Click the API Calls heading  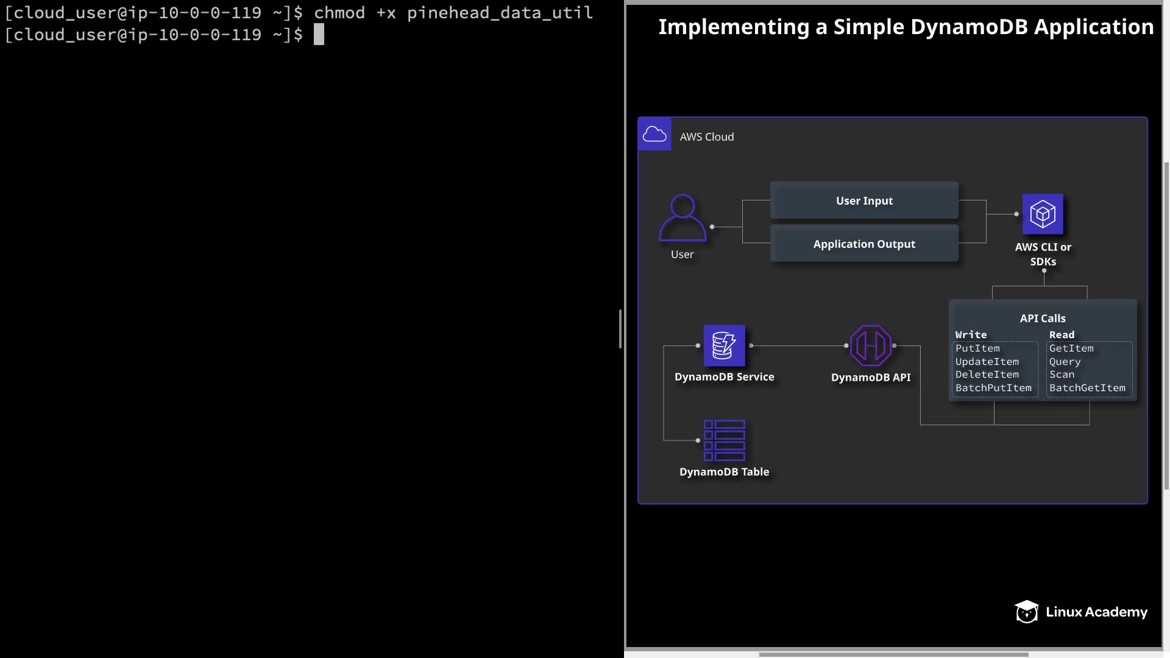point(1043,318)
